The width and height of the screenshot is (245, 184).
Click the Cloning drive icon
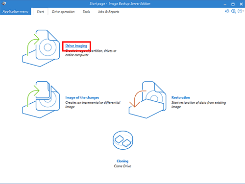point(123,140)
